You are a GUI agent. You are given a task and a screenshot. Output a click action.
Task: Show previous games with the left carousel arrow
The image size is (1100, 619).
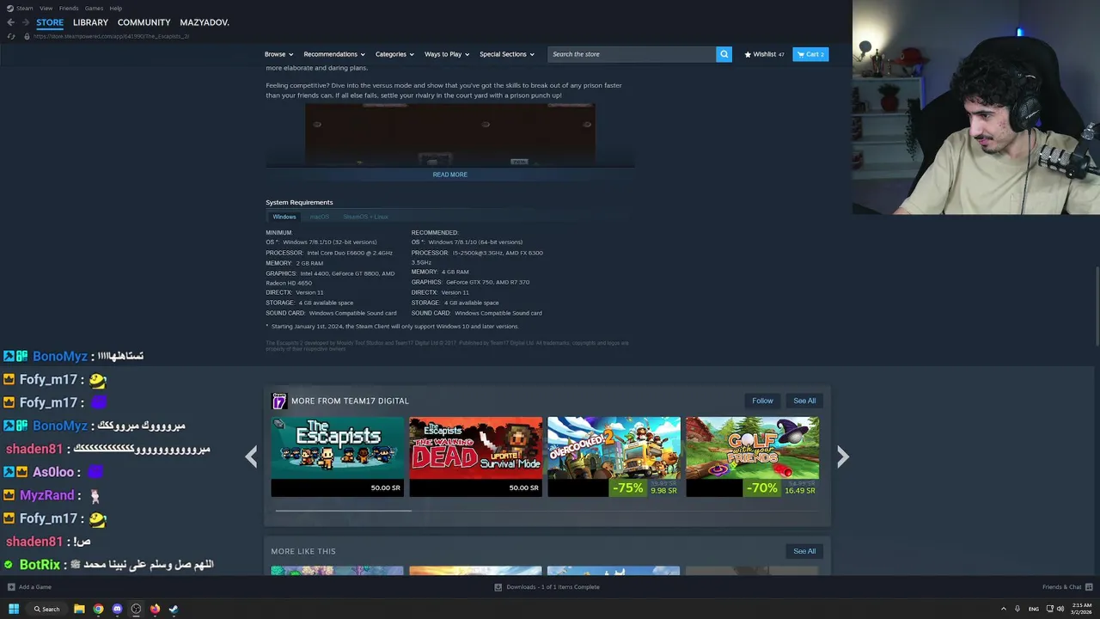pos(251,457)
